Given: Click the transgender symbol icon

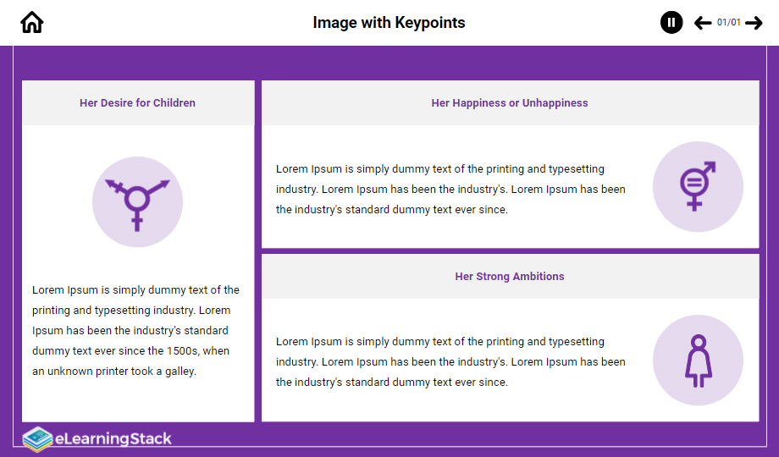Looking at the screenshot, I should click(137, 202).
